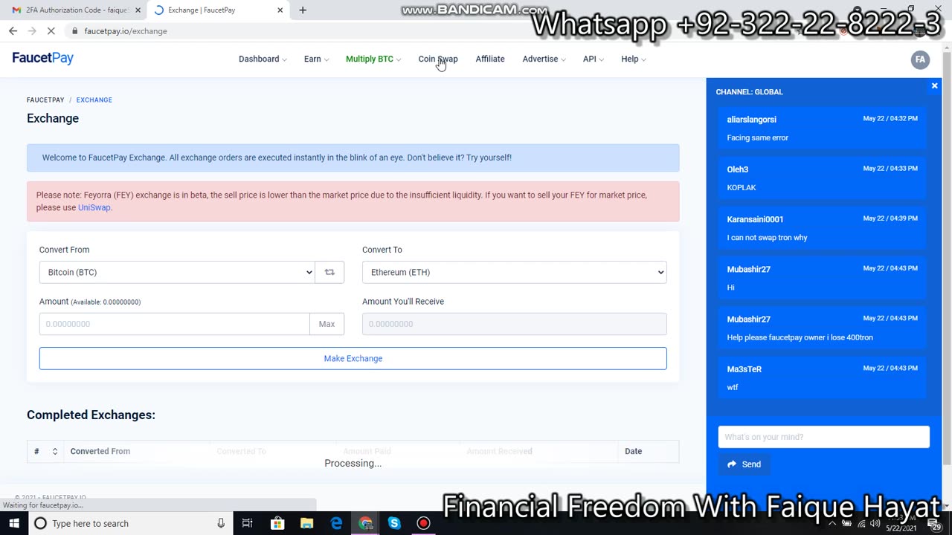
Task: Click the chat message input box
Action: pos(824,437)
